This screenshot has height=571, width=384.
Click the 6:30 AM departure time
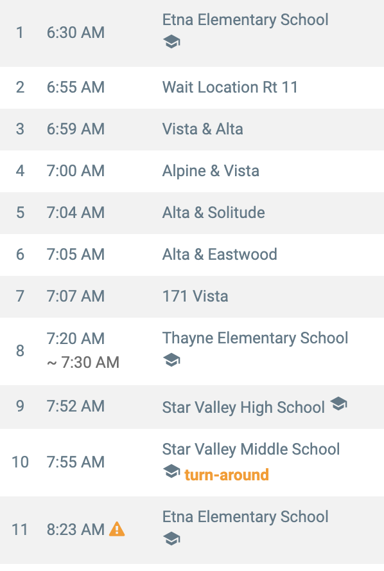[76, 33]
